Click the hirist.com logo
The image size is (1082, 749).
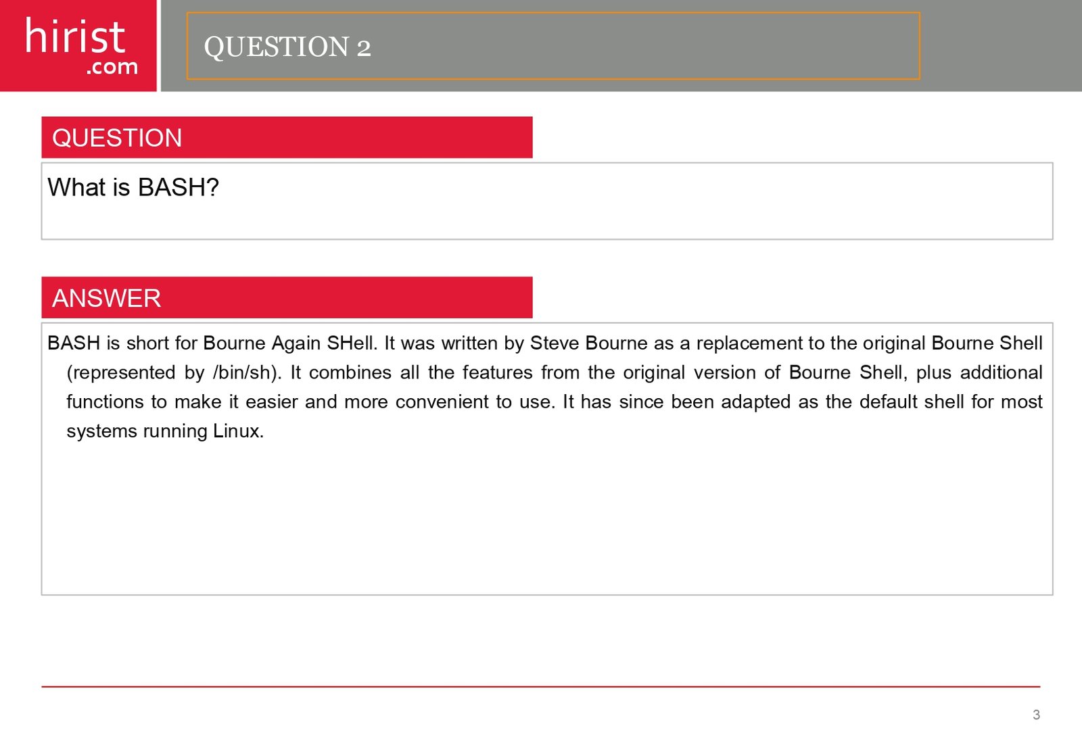pos(78,45)
